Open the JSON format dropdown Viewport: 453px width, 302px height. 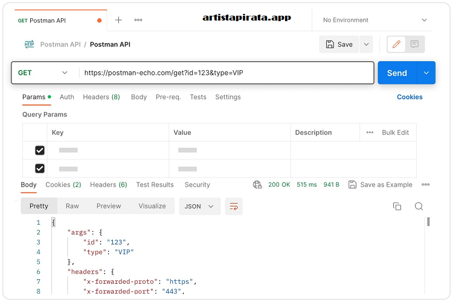(200, 207)
